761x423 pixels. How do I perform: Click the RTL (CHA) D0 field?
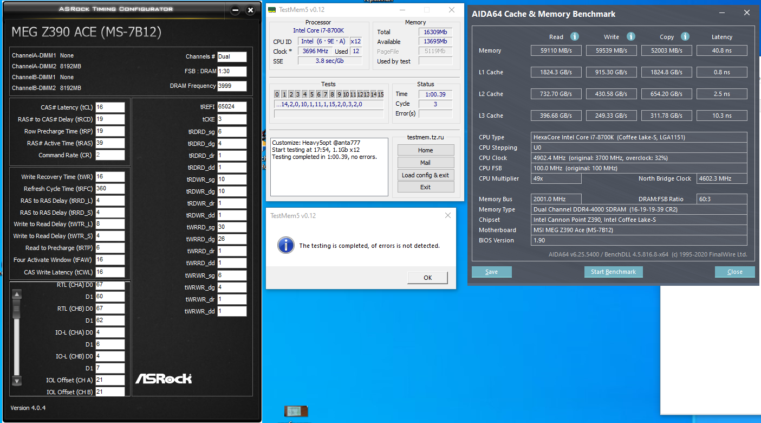pyautogui.click(x=110, y=285)
